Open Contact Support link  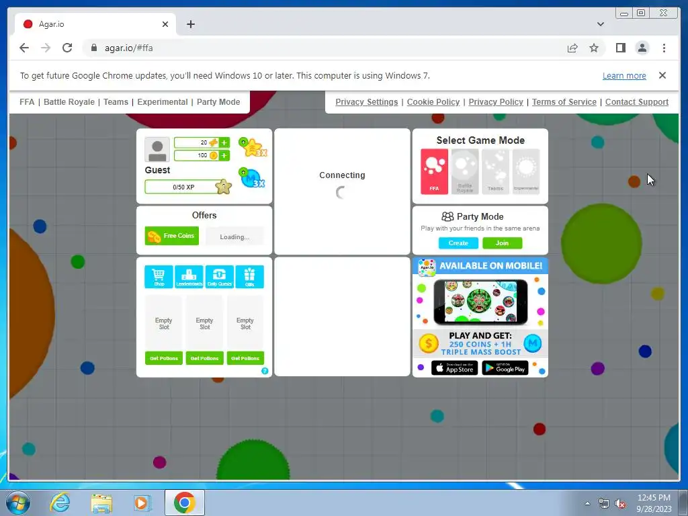(x=637, y=102)
